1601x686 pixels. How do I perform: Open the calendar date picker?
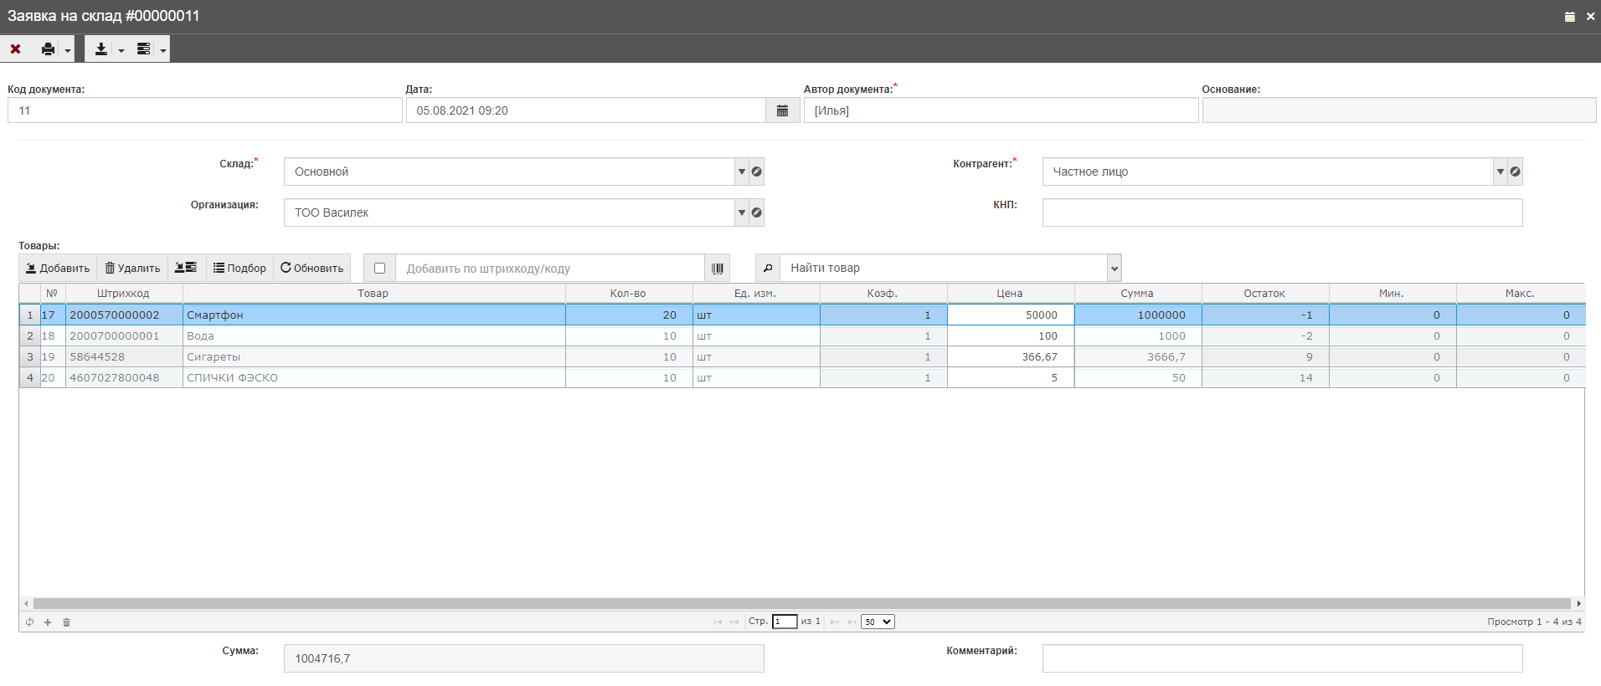click(782, 110)
